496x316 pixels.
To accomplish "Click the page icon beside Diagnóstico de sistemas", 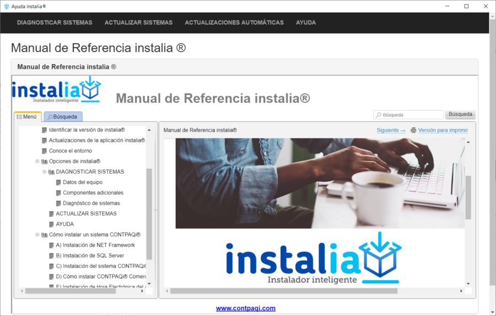I will (x=58, y=203).
